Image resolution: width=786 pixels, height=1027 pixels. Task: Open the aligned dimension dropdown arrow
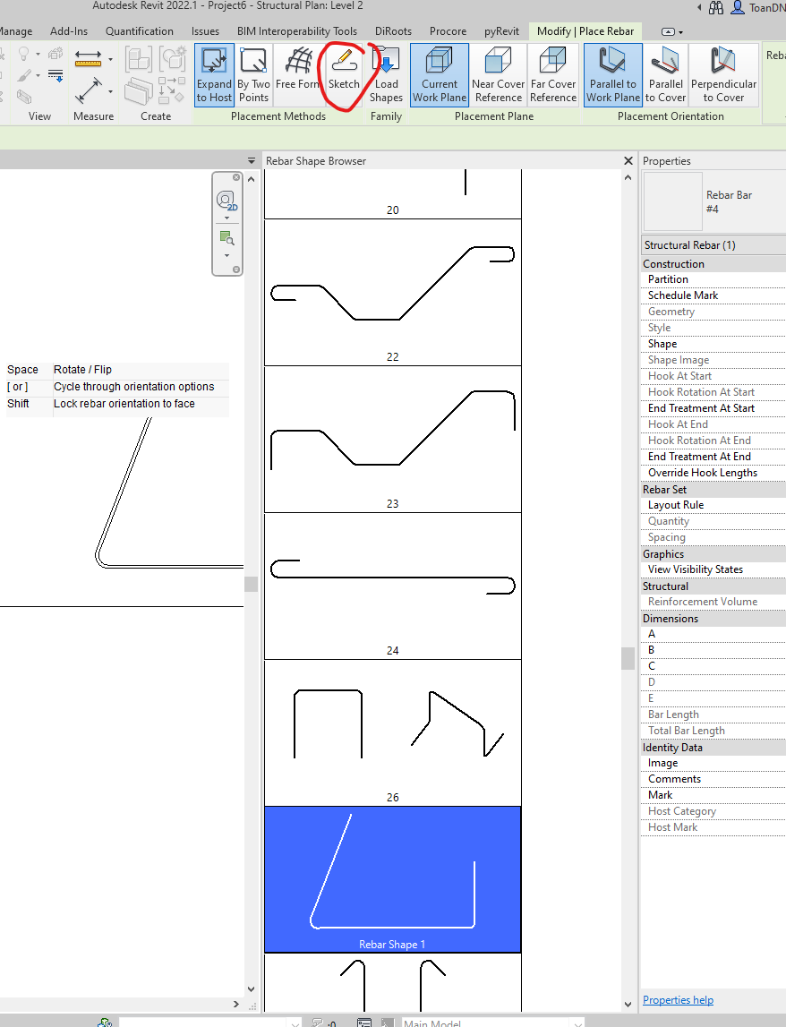click(x=110, y=91)
